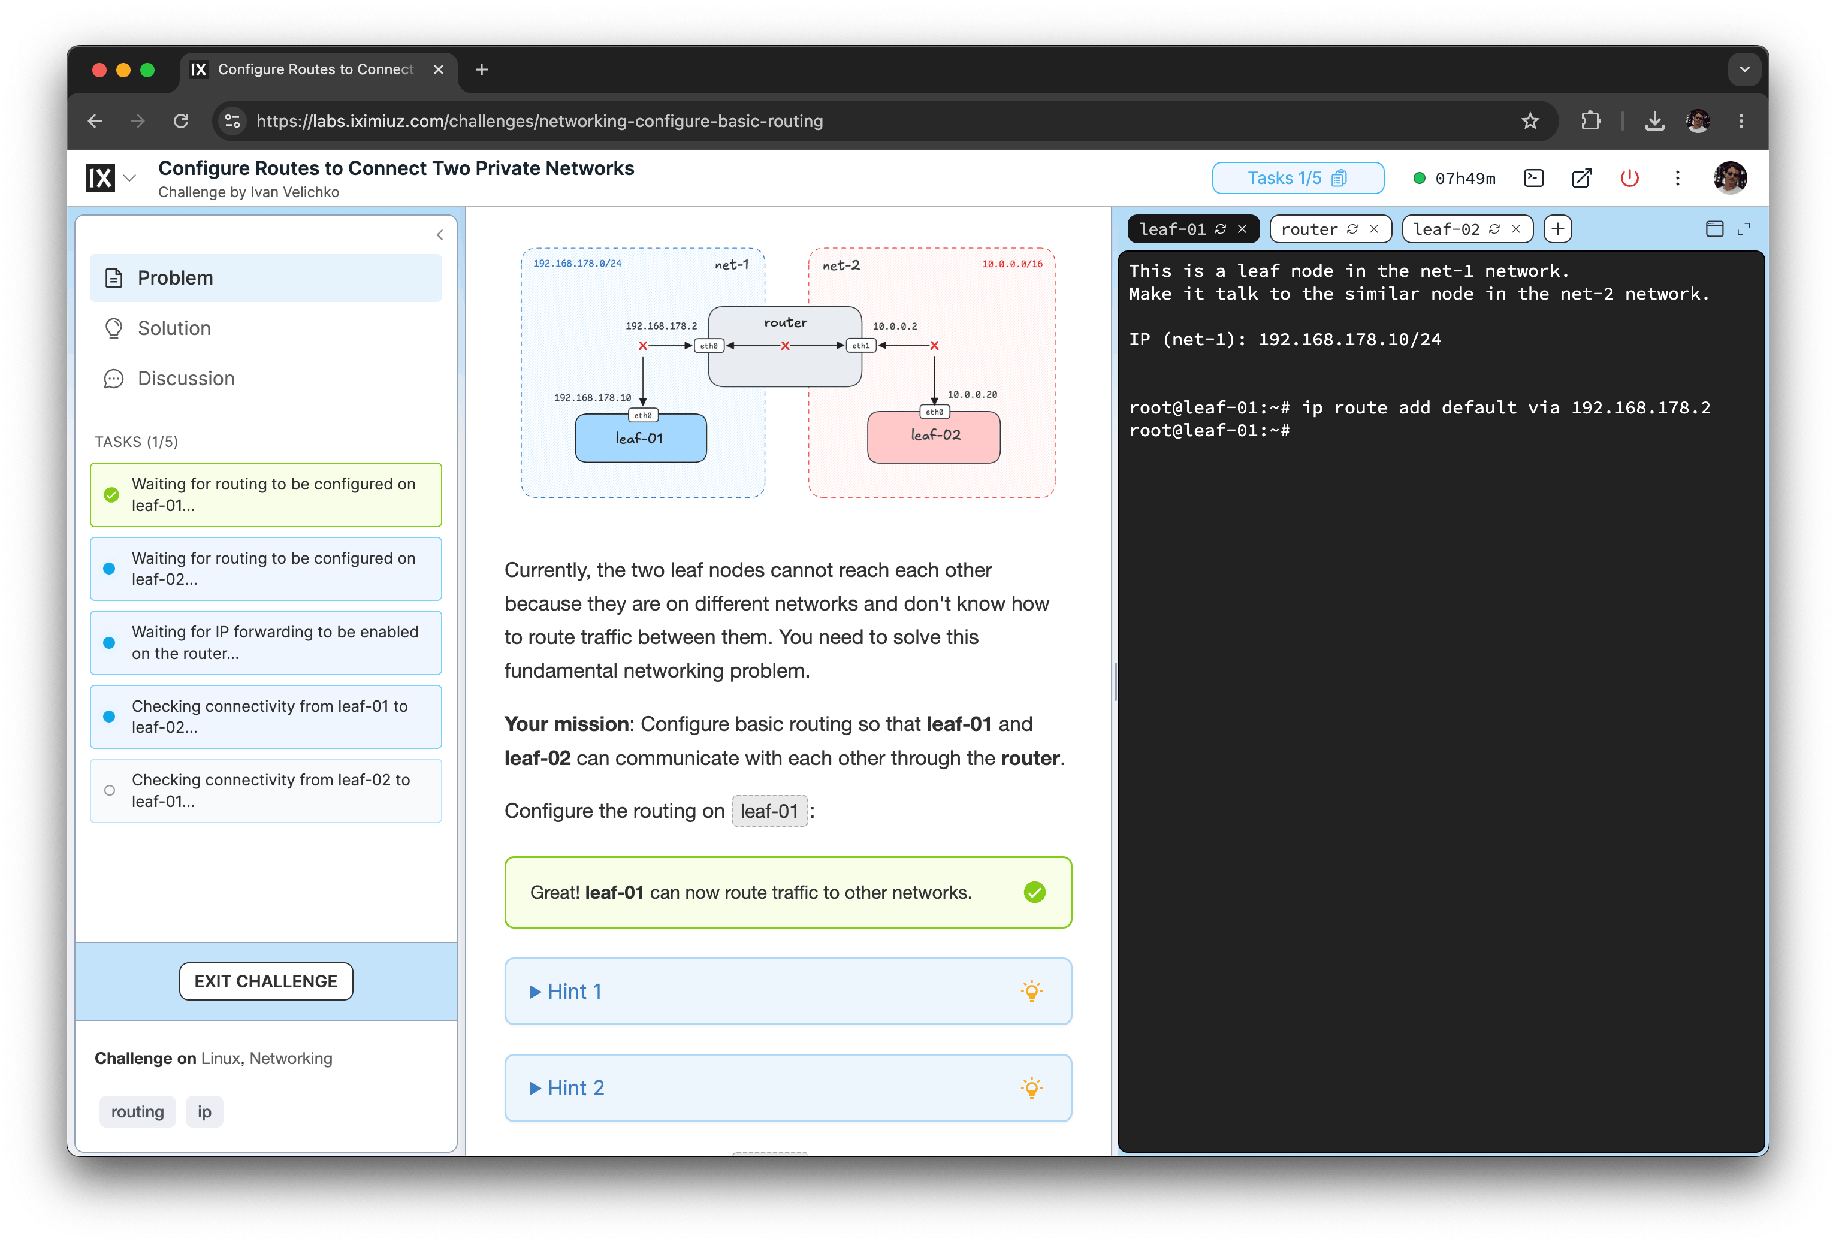The height and width of the screenshot is (1245, 1836).
Task: Click the red power stop icon
Action: tap(1629, 178)
